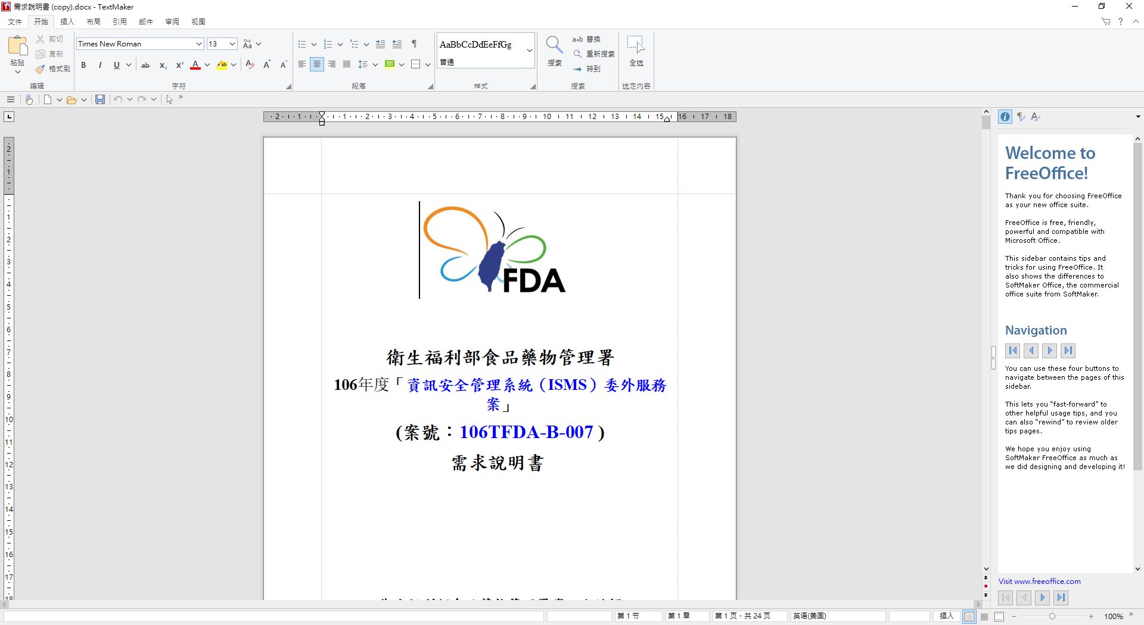Click the red font color swatch

click(x=195, y=65)
